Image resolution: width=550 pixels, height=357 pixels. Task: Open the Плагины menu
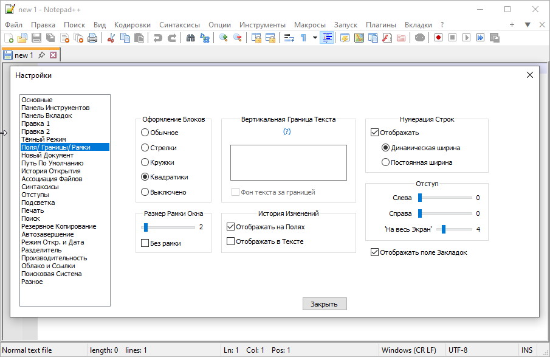pos(381,25)
